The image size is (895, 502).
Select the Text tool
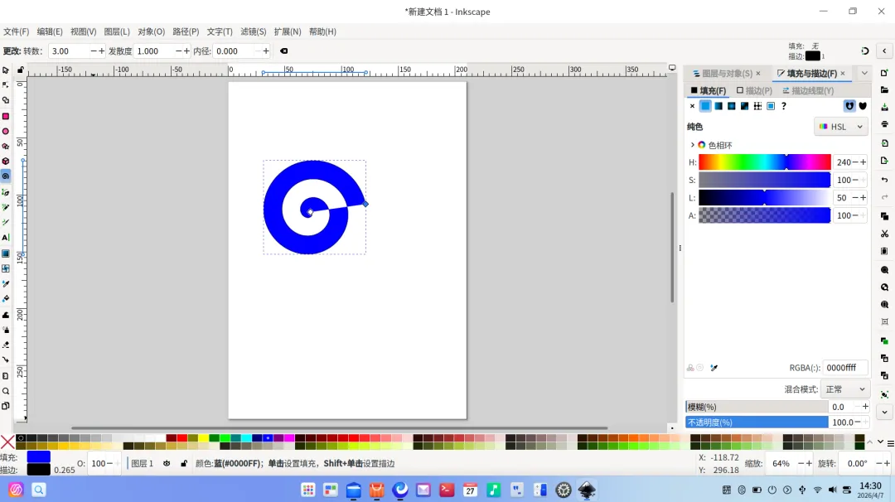6,237
